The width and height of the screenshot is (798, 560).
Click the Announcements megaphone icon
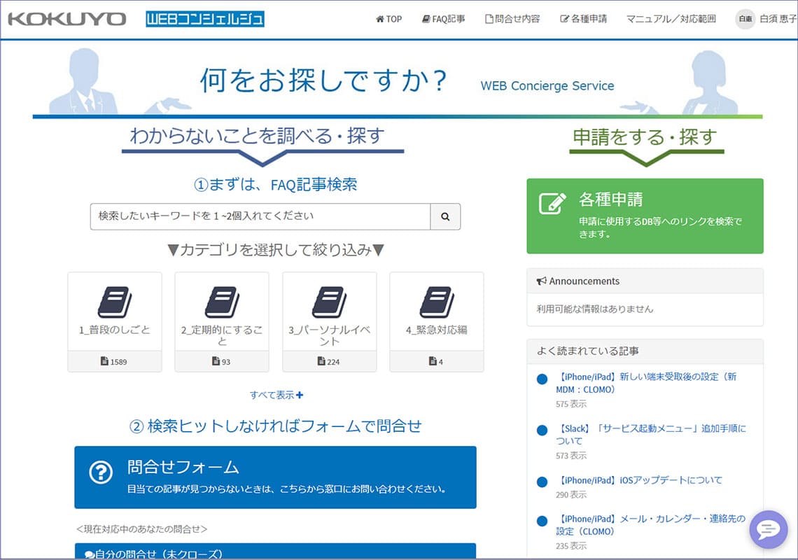[x=542, y=281]
